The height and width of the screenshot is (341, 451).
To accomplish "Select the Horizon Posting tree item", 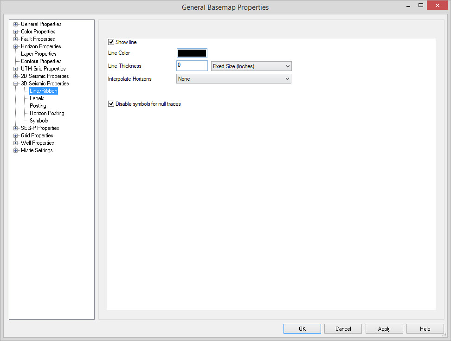I will point(47,113).
